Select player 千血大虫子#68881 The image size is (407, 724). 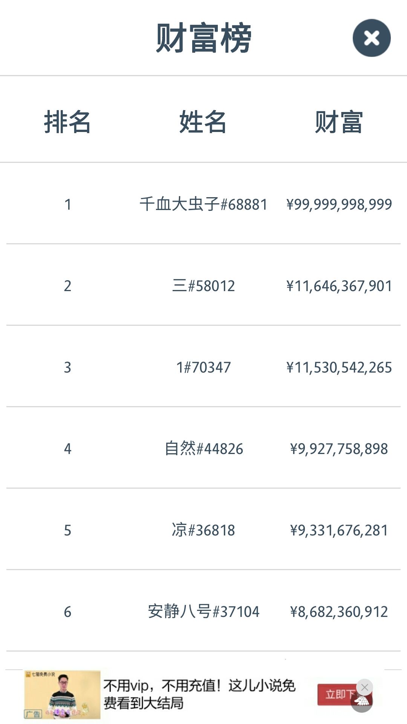[x=203, y=204]
